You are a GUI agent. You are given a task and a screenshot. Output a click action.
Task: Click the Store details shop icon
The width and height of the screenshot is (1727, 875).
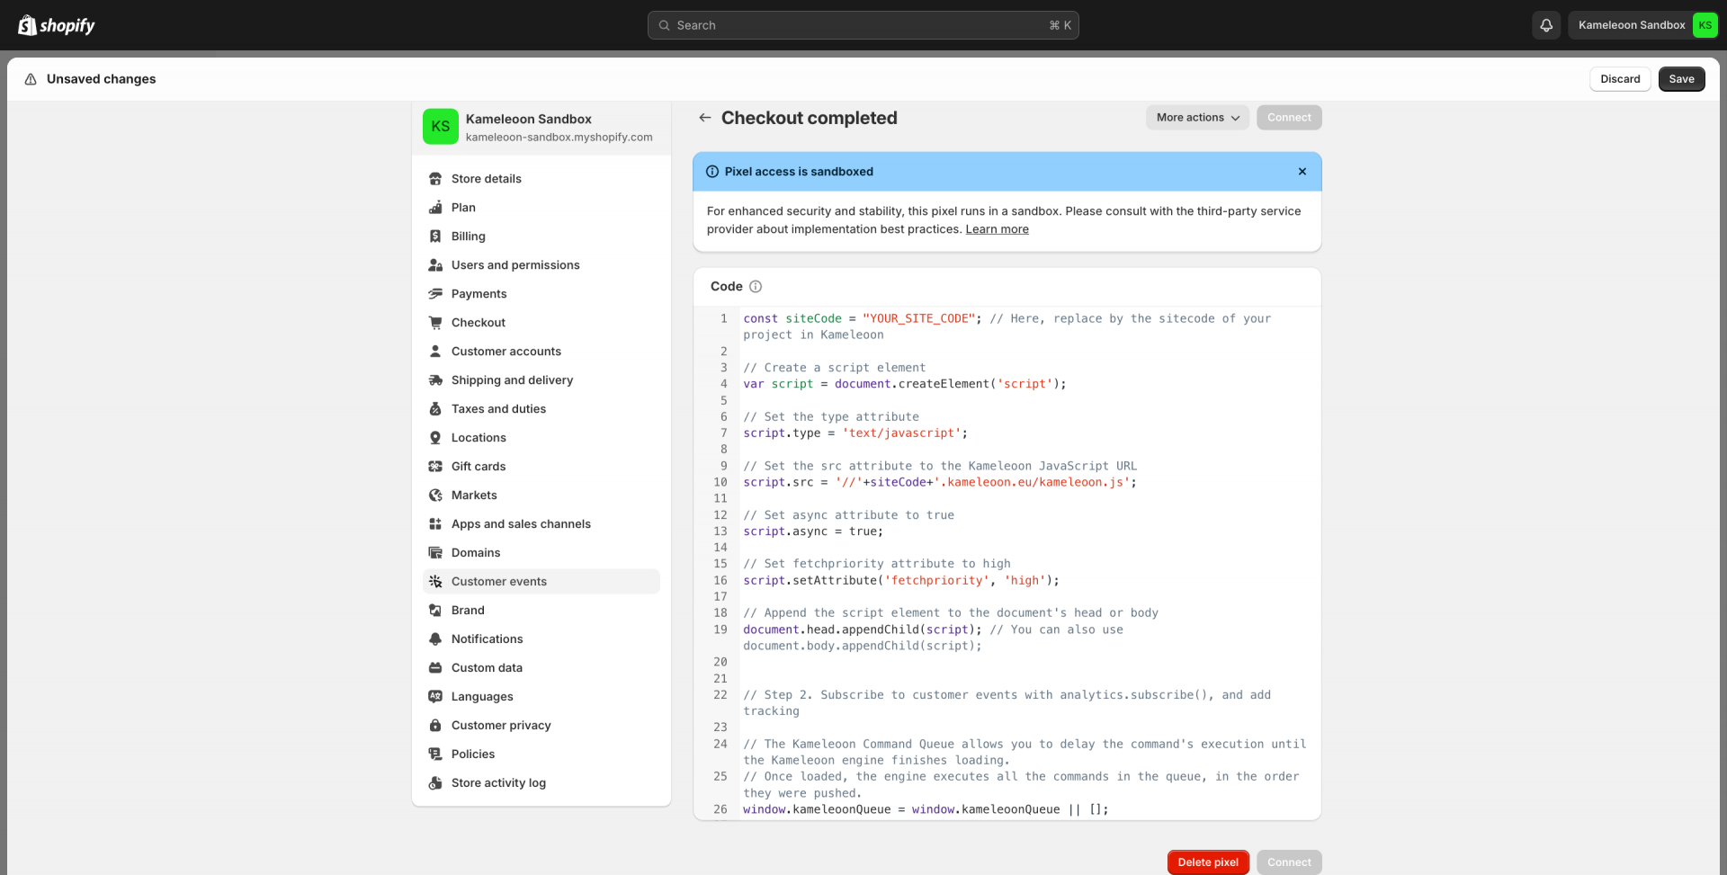(x=435, y=179)
